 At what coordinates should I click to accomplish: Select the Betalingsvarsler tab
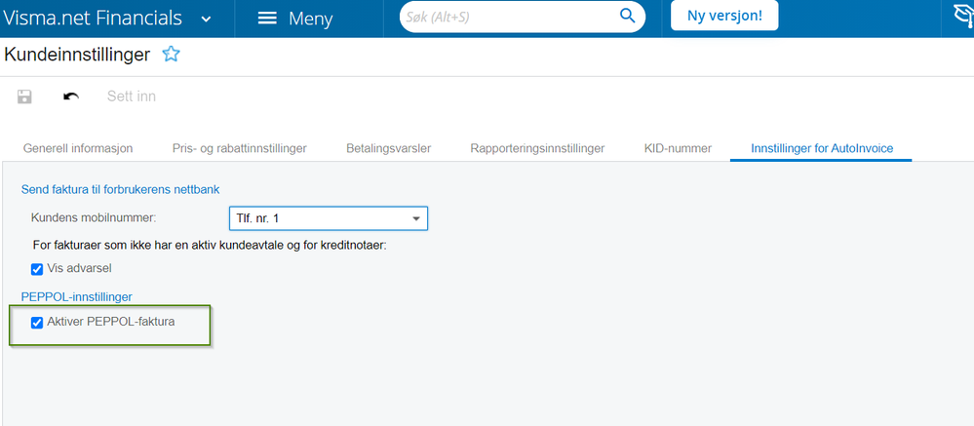pyautogui.click(x=388, y=148)
